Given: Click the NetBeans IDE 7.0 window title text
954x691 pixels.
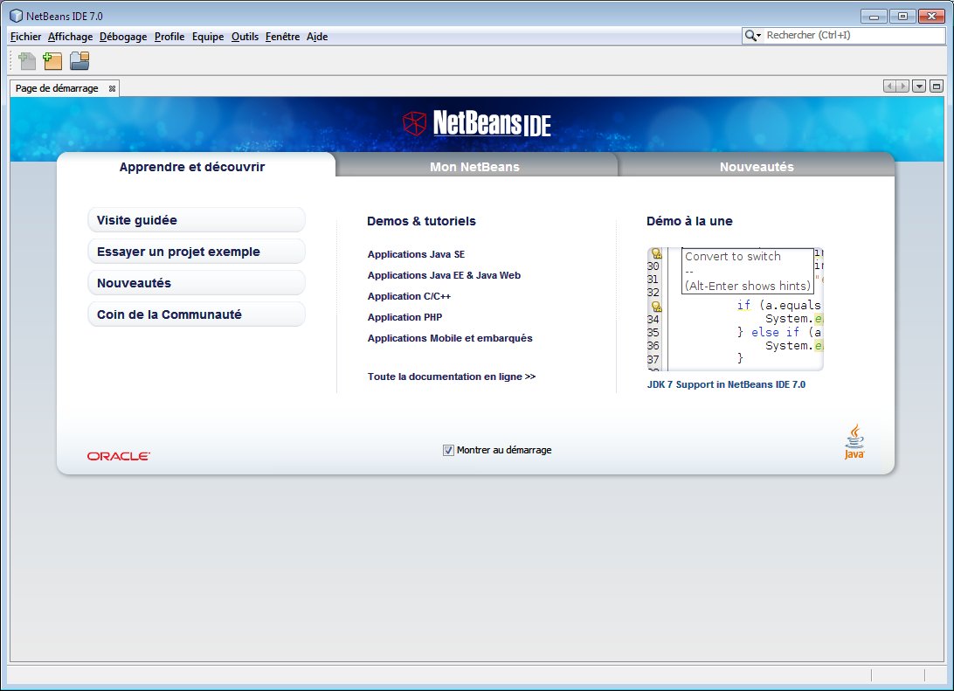Looking at the screenshot, I should (x=65, y=17).
